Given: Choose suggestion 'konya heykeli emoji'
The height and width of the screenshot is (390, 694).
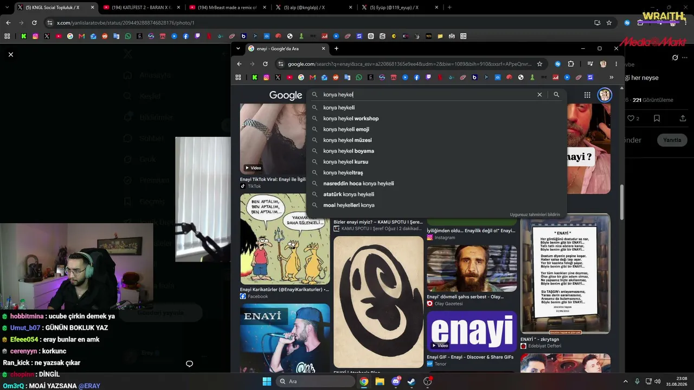Looking at the screenshot, I should [346, 129].
